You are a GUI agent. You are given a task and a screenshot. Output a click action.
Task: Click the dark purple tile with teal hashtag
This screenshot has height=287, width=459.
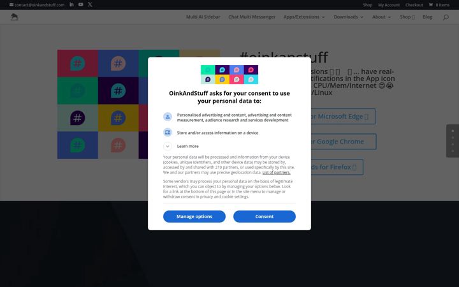(118, 91)
